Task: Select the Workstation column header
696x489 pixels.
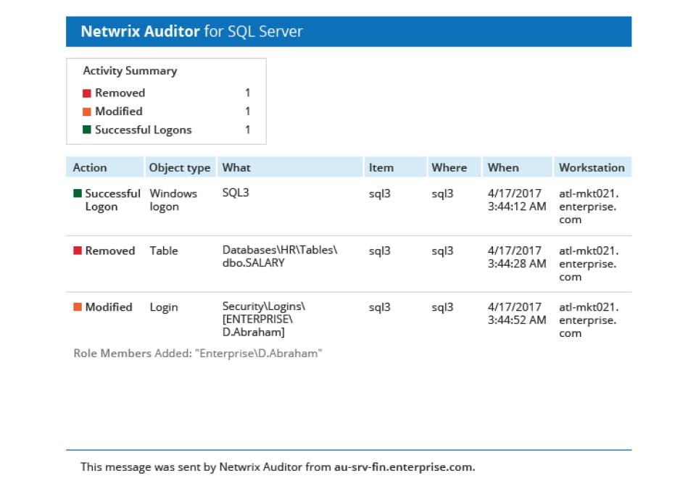Action: click(592, 167)
